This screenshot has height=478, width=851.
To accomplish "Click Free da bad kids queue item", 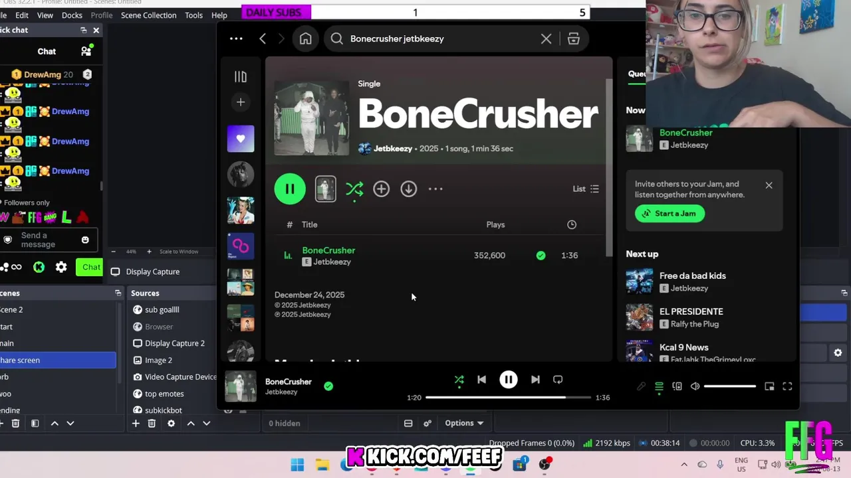I will pyautogui.click(x=705, y=281).
